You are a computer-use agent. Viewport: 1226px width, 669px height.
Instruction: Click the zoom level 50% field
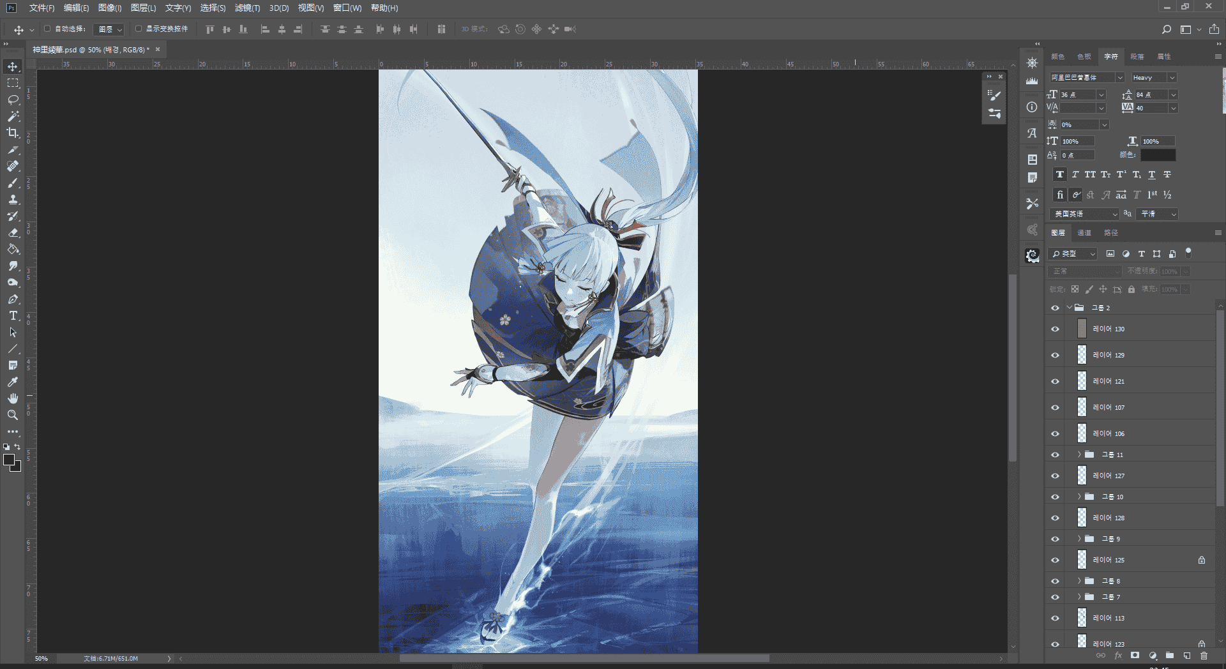[x=42, y=659]
